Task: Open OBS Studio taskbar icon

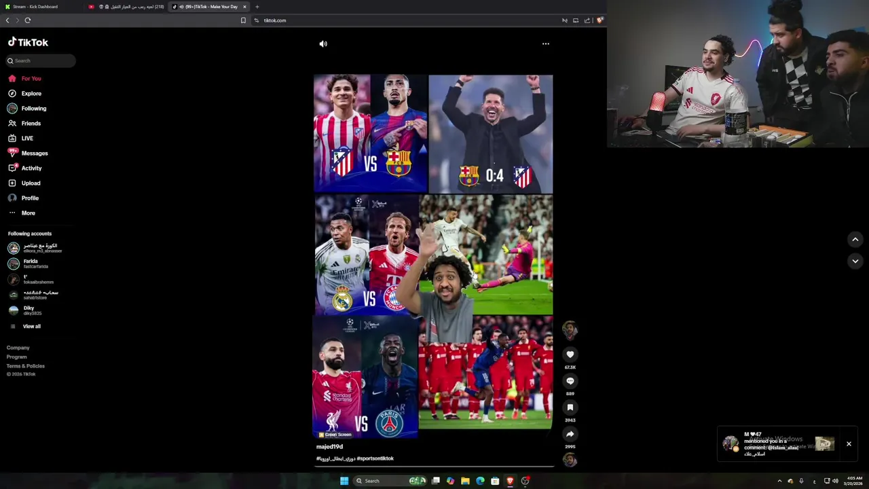Action: click(x=525, y=481)
